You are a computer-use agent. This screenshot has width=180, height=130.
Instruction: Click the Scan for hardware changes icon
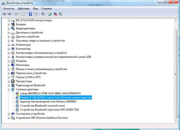click(x=43, y=14)
